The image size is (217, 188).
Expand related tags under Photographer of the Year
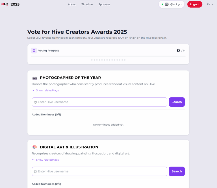(x=45, y=90)
